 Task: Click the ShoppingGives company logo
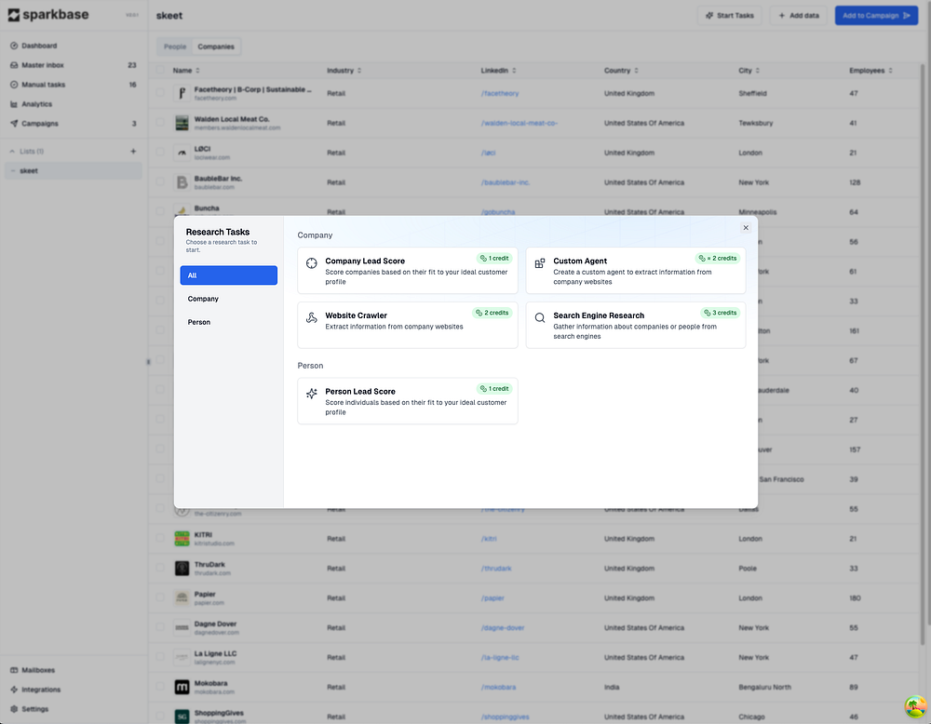point(182,717)
